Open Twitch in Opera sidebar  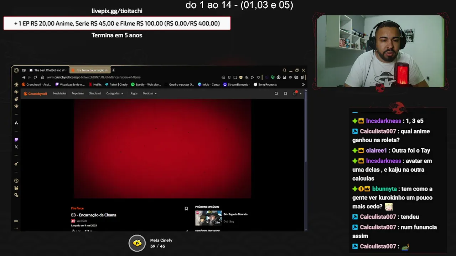click(16, 140)
